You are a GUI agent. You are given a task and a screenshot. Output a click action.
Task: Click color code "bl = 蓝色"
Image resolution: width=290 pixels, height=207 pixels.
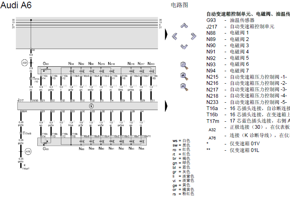click(x=181, y=167)
